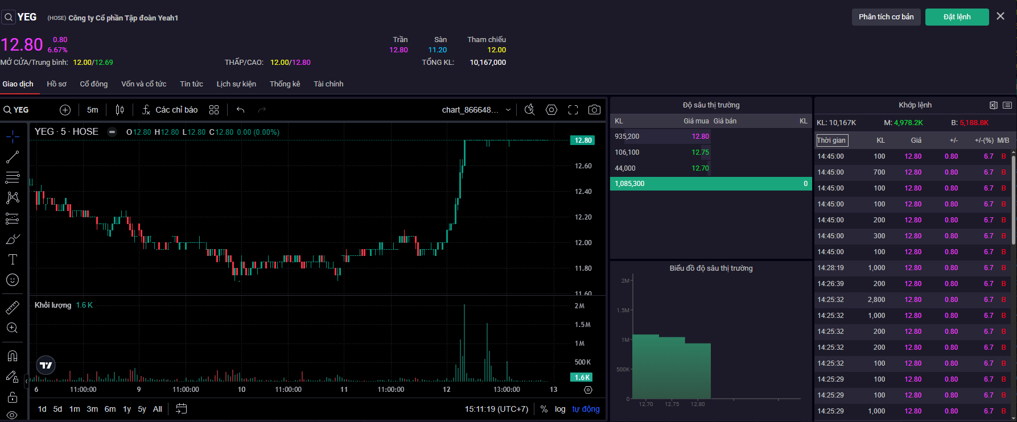Select the forecasting and measurement tool
Viewport: 1017px width, 422px height.
(x=13, y=218)
